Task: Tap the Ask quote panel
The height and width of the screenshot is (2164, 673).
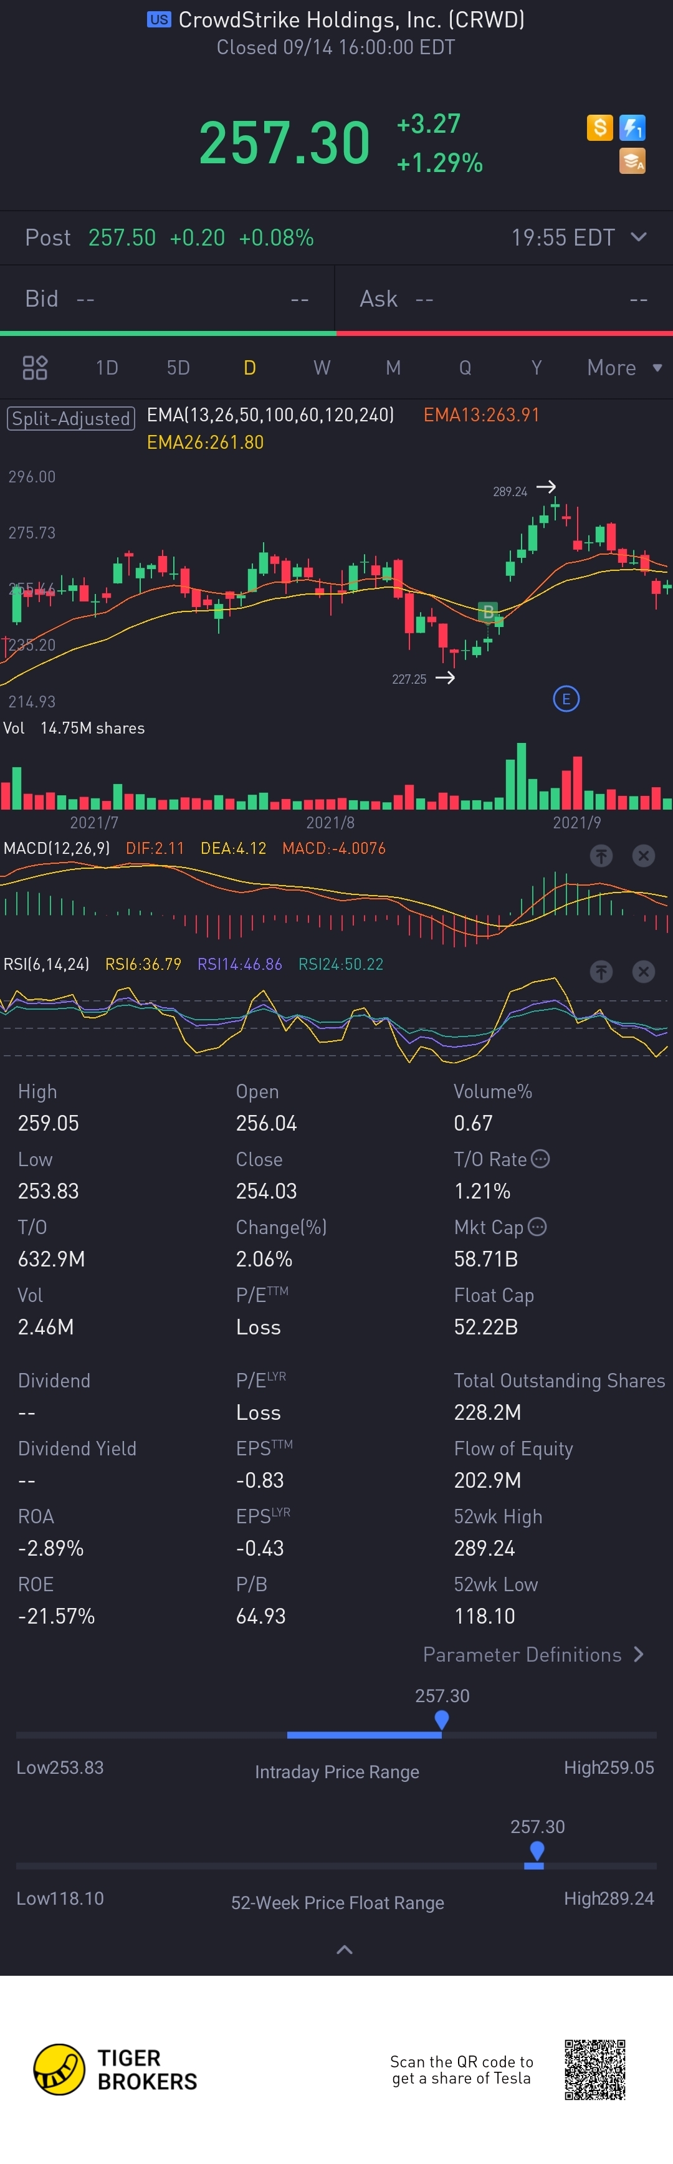Action: (504, 298)
